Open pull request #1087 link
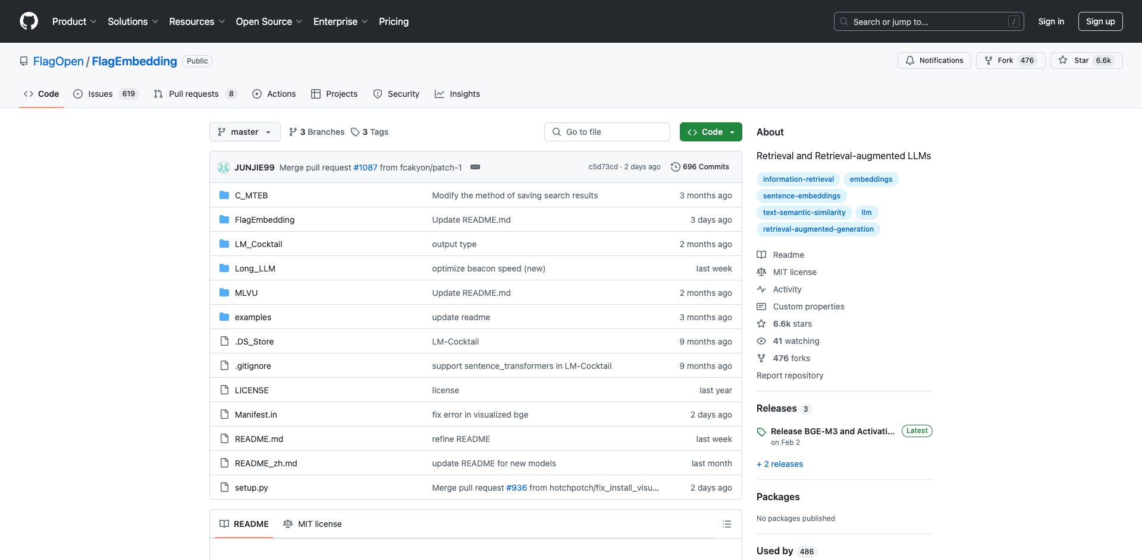Viewport: 1142px width, 559px height. (x=365, y=168)
